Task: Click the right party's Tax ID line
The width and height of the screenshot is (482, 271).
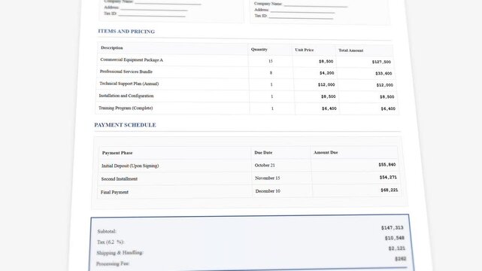Action: click(x=294, y=17)
